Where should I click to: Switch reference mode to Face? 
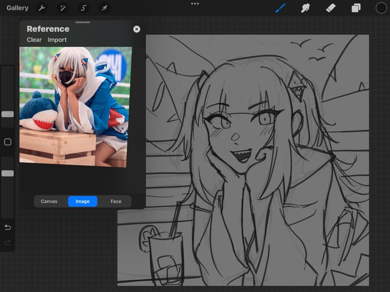pyautogui.click(x=116, y=202)
